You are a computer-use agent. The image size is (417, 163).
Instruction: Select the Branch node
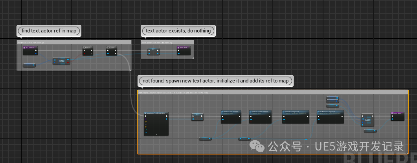click(88, 51)
